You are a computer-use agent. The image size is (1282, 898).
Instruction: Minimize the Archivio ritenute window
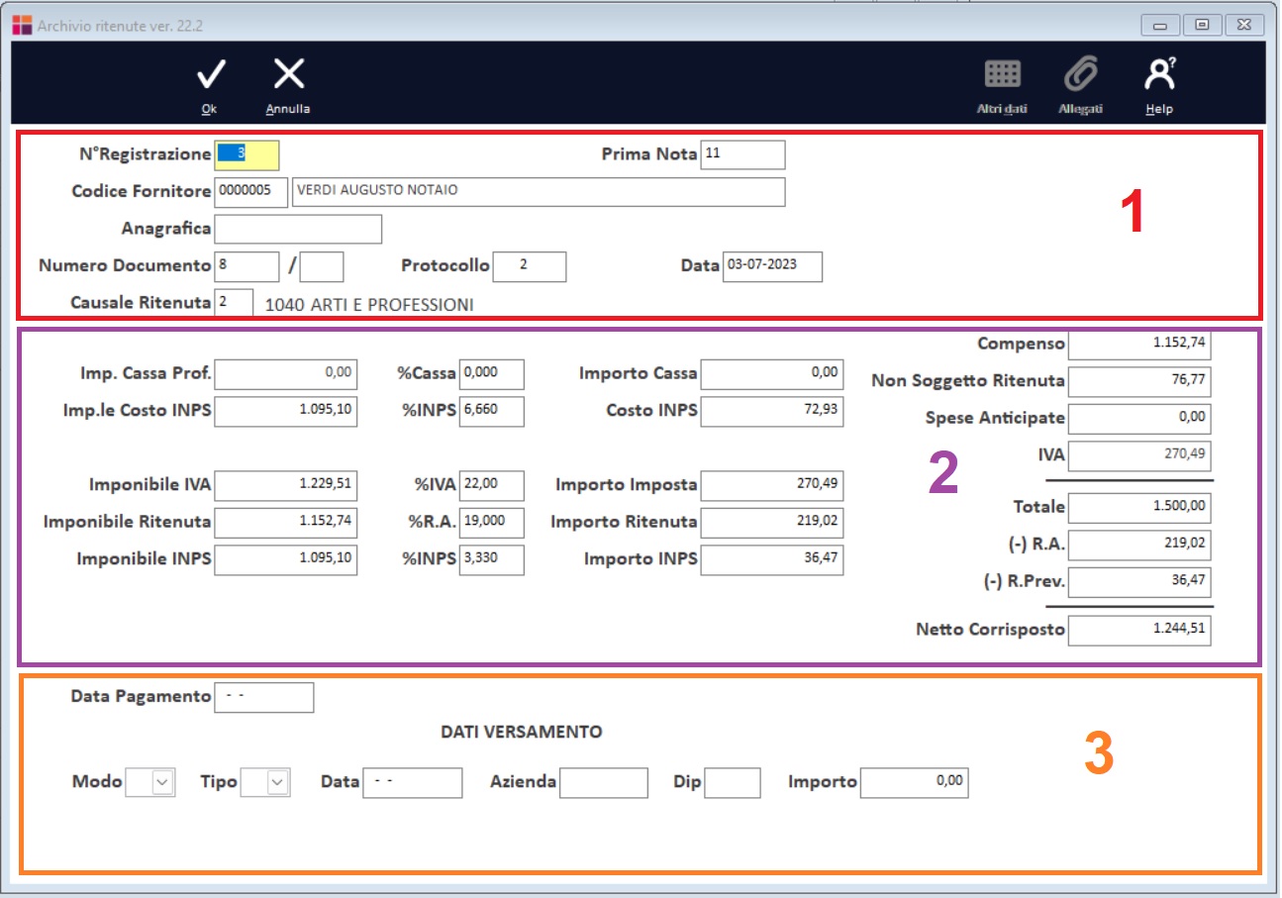(1159, 26)
